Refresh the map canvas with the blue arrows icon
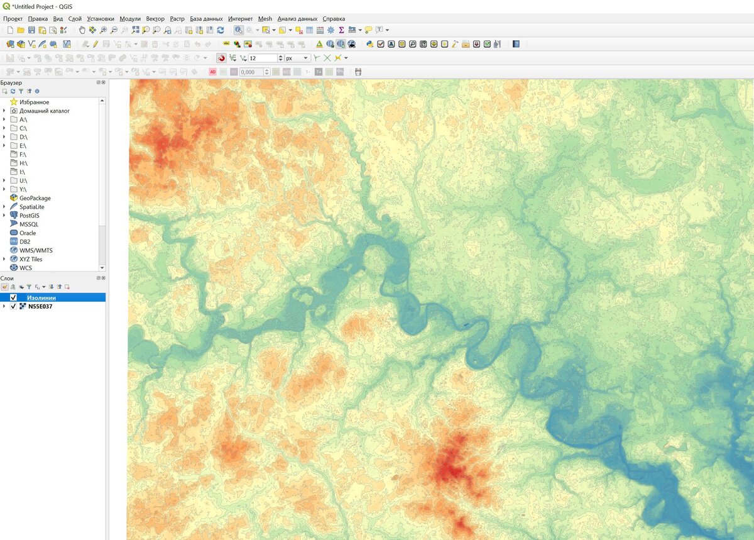This screenshot has width=754, height=540. click(221, 30)
